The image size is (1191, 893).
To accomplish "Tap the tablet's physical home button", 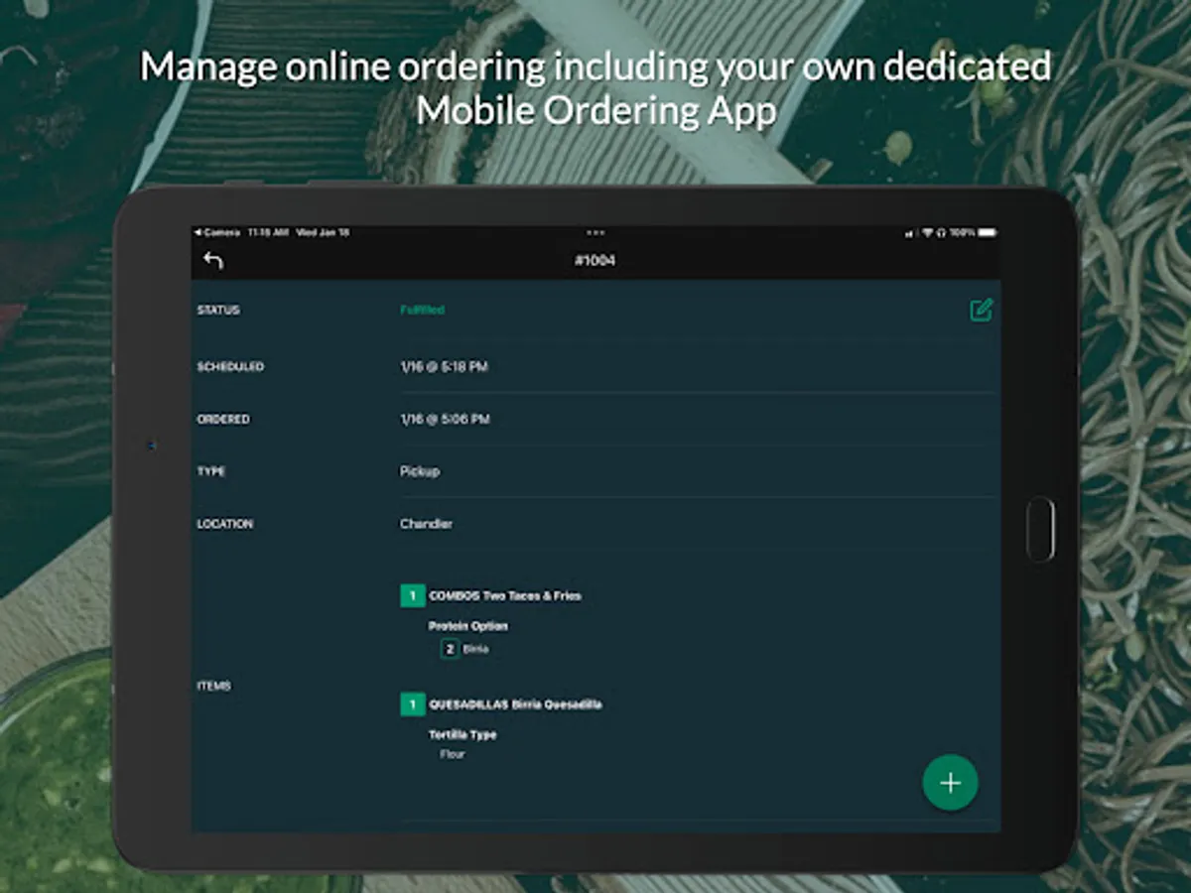I will (x=1040, y=530).
